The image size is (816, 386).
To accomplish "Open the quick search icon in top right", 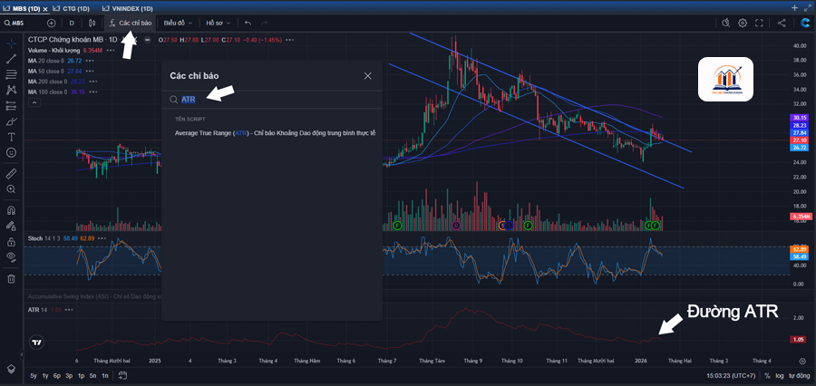I will [x=726, y=23].
